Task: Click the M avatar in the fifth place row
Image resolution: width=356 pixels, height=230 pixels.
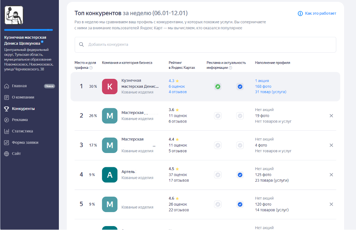Action: pos(110,204)
